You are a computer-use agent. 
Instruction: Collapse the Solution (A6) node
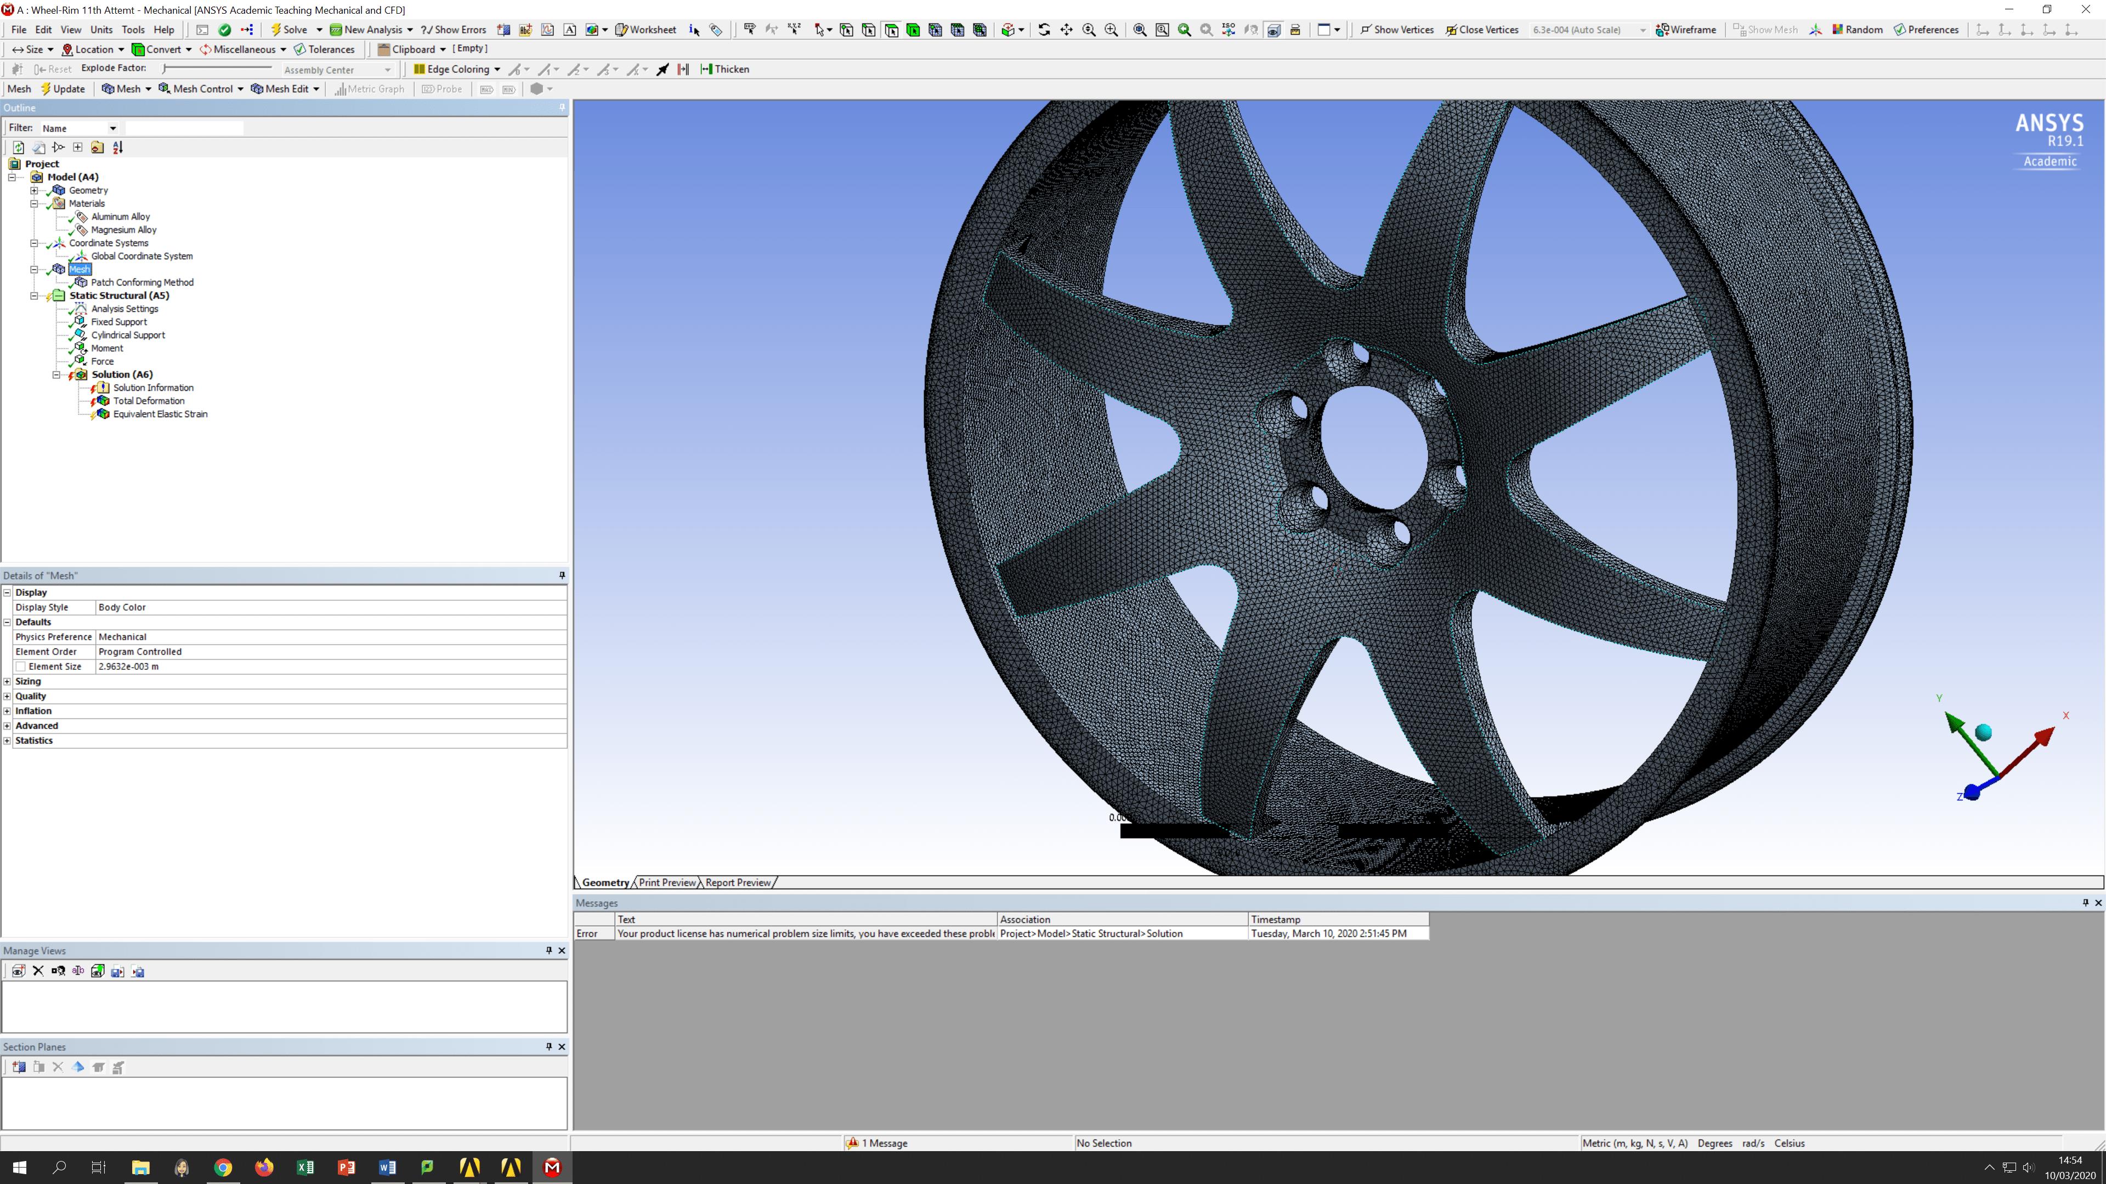point(56,374)
